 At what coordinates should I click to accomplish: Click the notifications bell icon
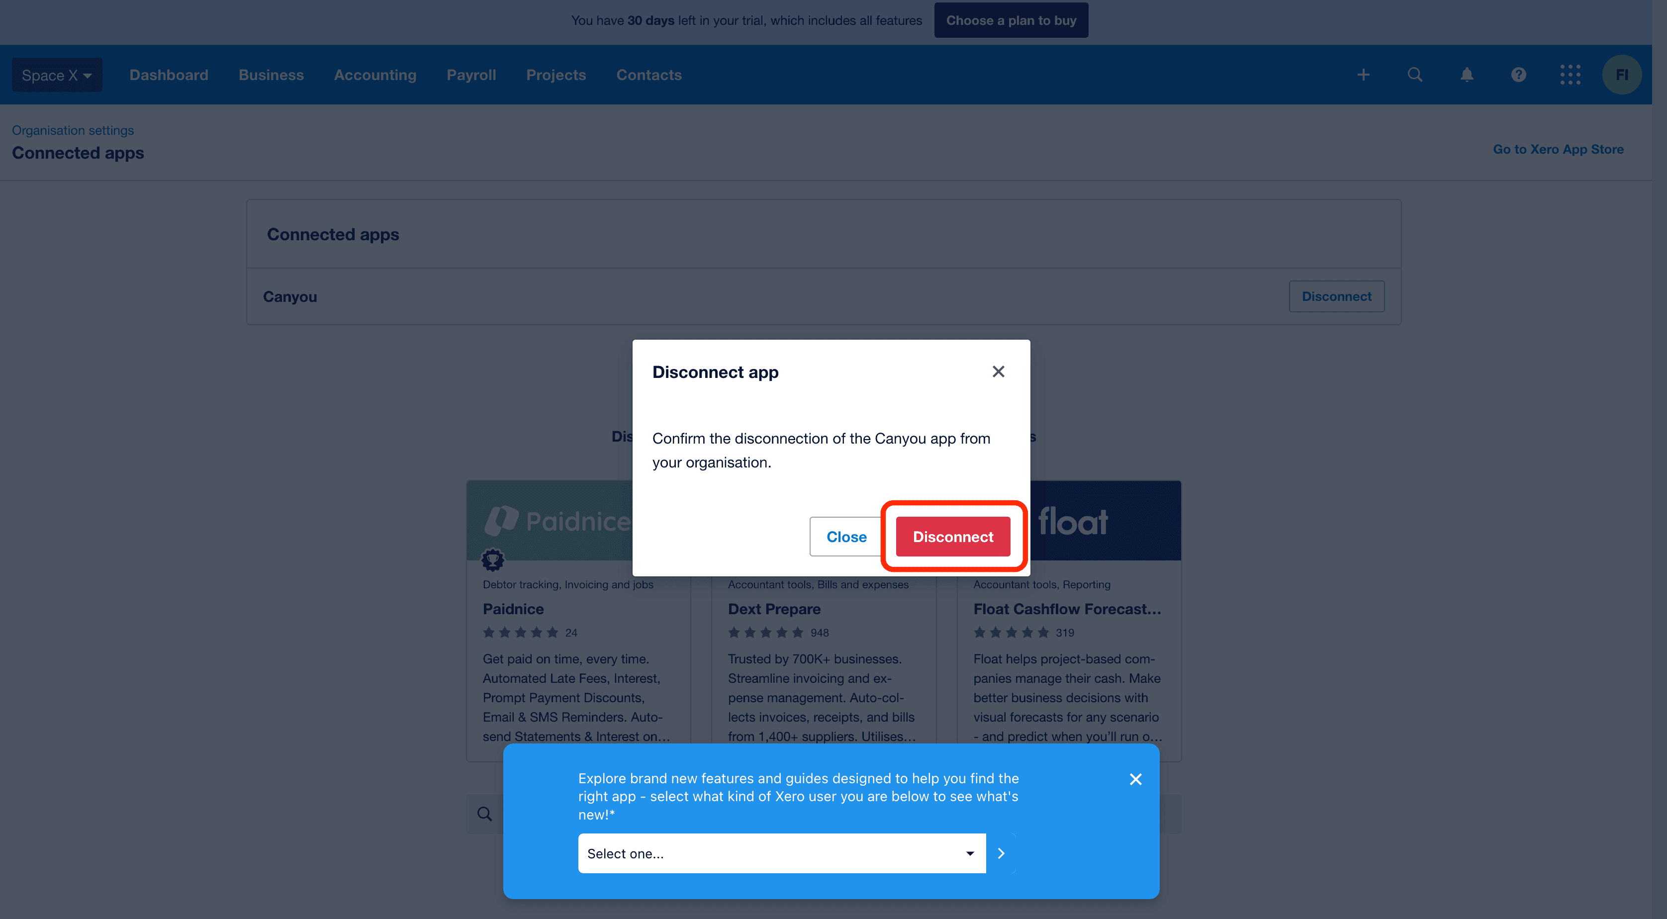coord(1467,75)
